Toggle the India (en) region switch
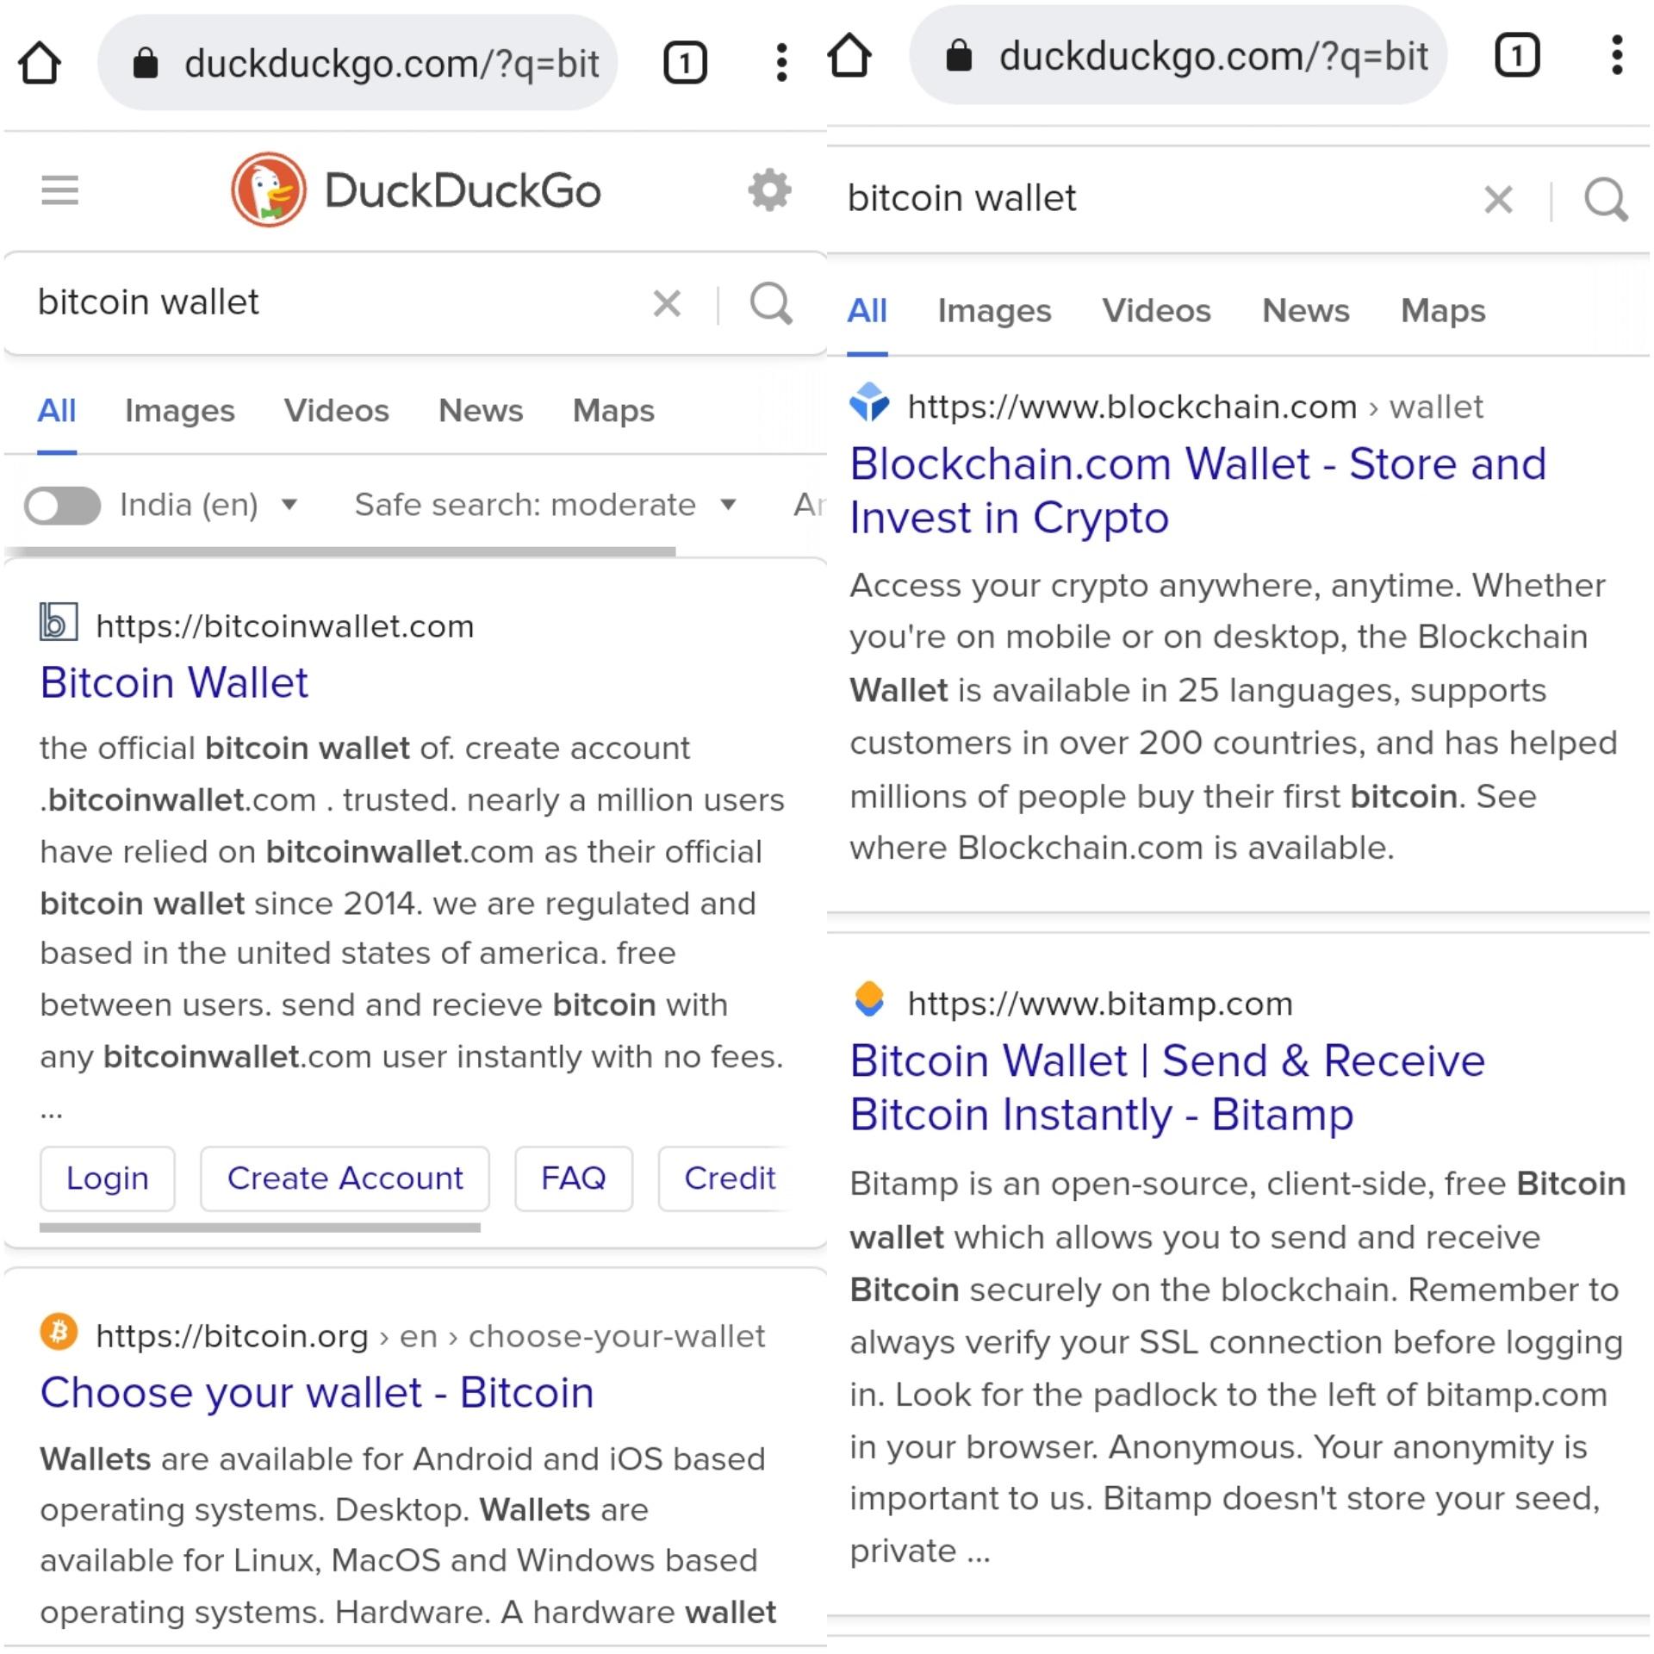 [62, 505]
